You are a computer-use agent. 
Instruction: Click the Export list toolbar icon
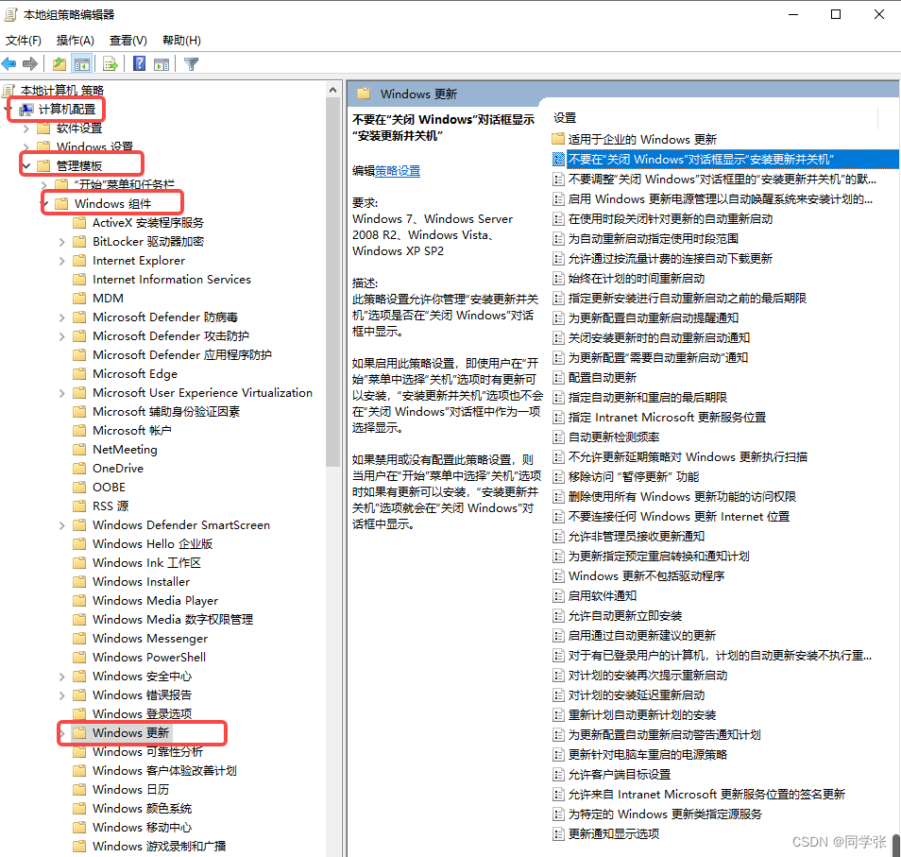coord(110,64)
